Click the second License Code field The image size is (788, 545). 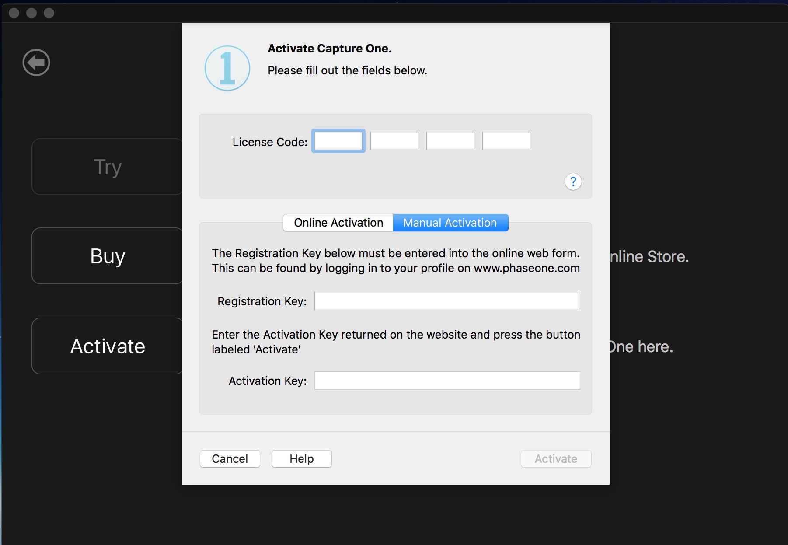point(394,141)
